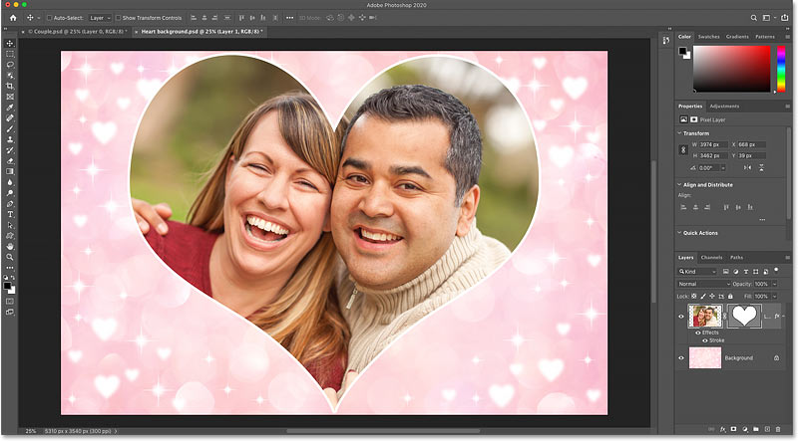Select the Eraser tool
The image size is (799, 442).
coord(10,161)
